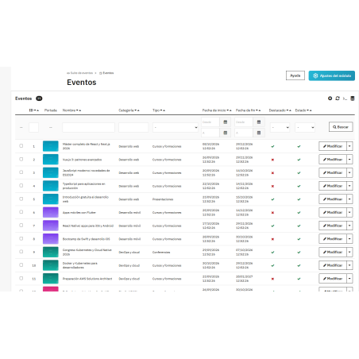Toggle Destacado red cross for JavaScript moderno row
Screen dimensions: 359x359
tap(272, 173)
